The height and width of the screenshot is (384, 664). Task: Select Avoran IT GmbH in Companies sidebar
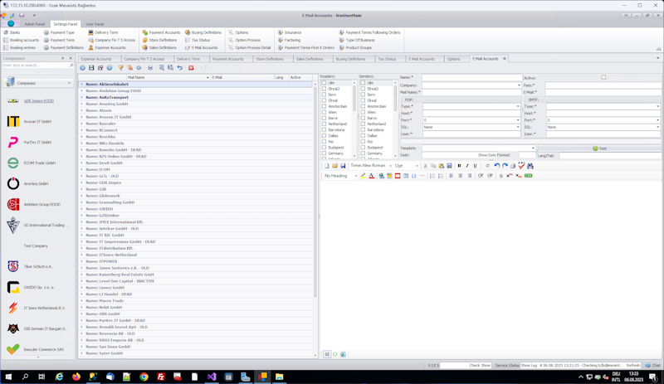37,122
